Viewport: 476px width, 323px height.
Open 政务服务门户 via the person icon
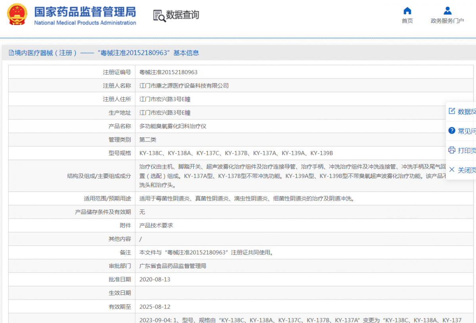coord(447,11)
